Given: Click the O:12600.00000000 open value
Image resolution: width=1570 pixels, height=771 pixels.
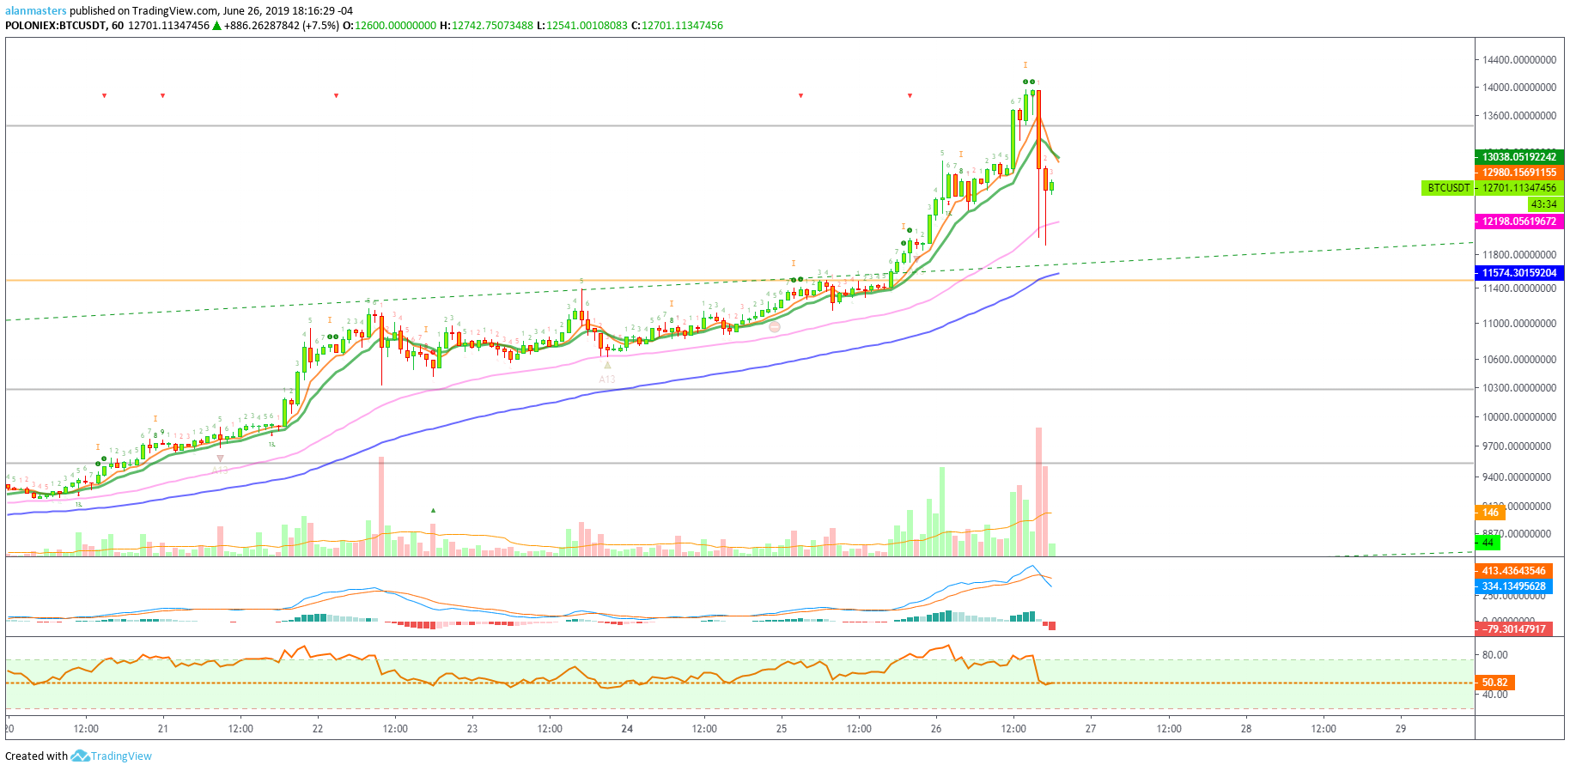Looking at the screenshot, I should tap(389, 26).
